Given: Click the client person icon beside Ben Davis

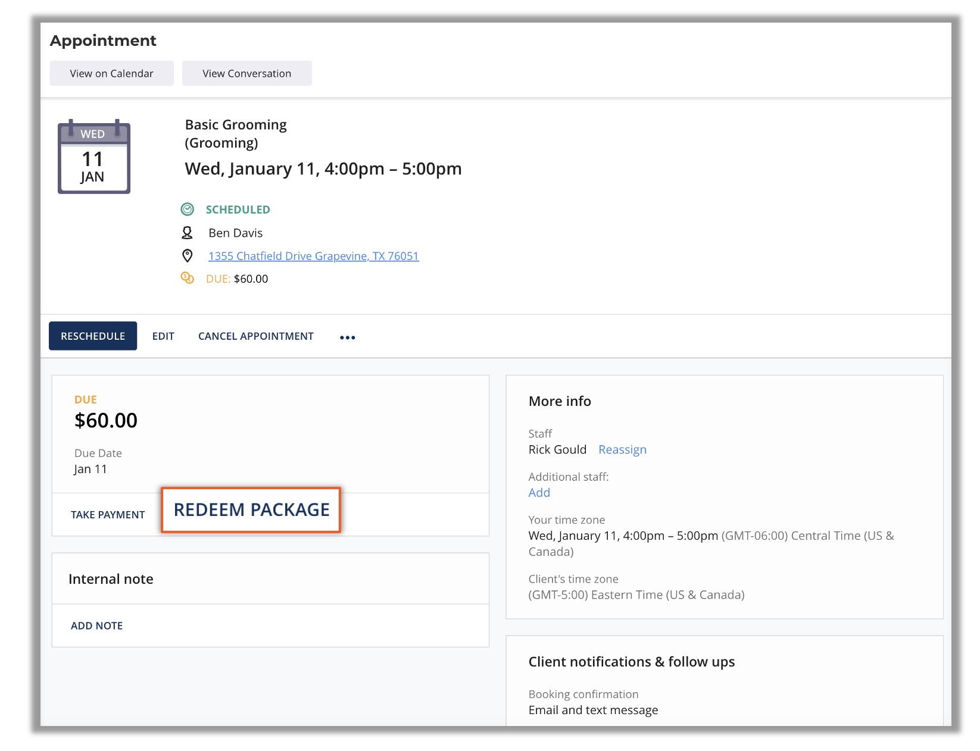Looking at the screenshot, I should coord(187,233).
